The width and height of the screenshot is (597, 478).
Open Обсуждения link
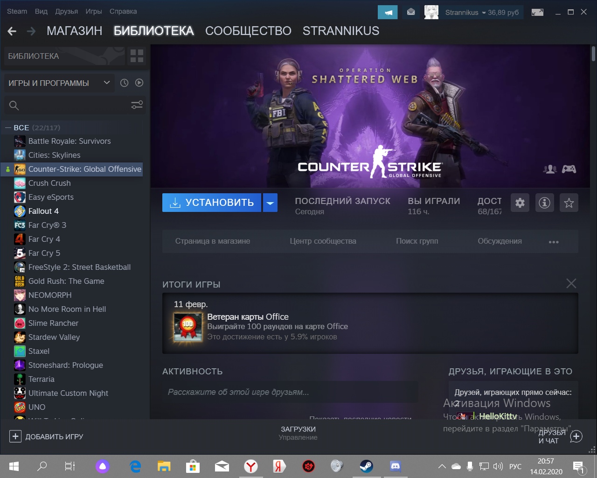[500, 241]
